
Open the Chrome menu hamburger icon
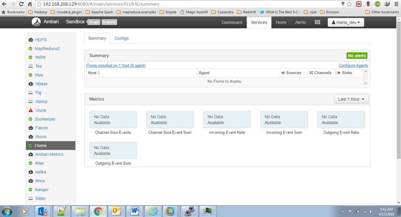click(x=397, y=4)
